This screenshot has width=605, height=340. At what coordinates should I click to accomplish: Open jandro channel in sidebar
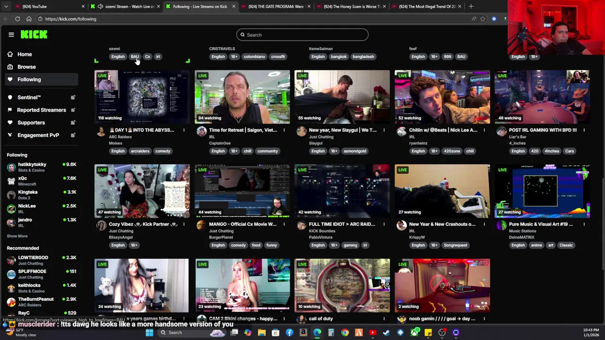[x=42, y=222]
